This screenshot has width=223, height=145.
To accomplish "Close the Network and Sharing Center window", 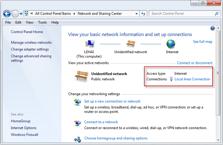I will pos(214,3).
